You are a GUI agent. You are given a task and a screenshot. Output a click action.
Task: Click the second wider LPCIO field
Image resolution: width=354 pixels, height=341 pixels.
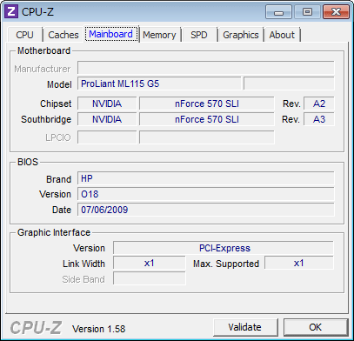207,137
